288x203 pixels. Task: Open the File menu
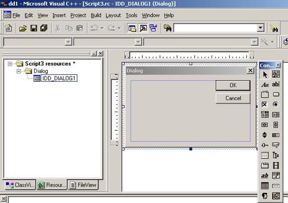[16, 15]
